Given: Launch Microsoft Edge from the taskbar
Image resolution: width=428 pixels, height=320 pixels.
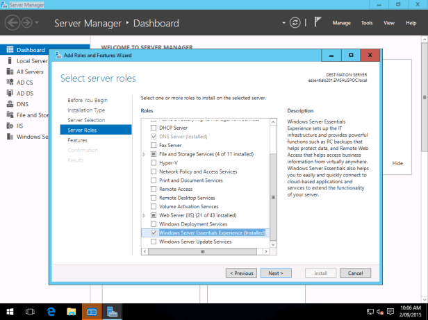Looking at the screenshot, I should [x=51, y=312].
